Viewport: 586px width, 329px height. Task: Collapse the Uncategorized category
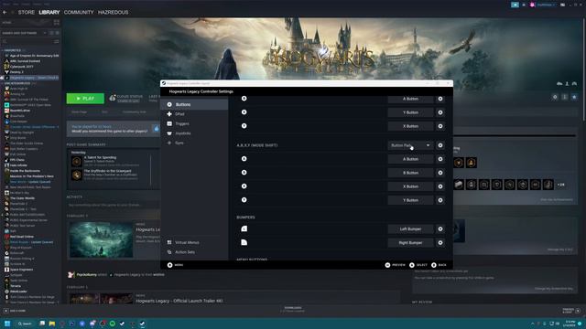click(x=17, y=83)
